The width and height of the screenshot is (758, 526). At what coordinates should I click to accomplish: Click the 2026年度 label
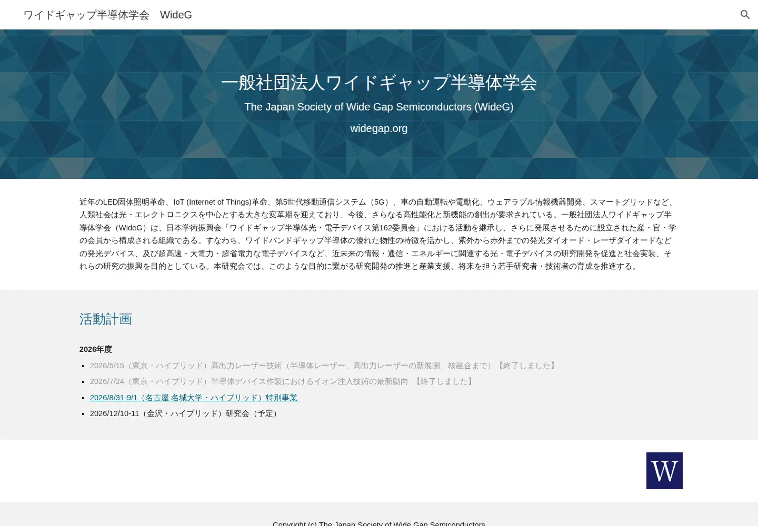coord(96,349)
